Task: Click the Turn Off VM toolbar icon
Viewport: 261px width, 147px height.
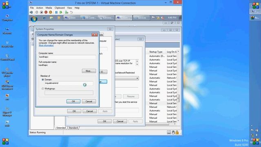Action: coord(42,12)
